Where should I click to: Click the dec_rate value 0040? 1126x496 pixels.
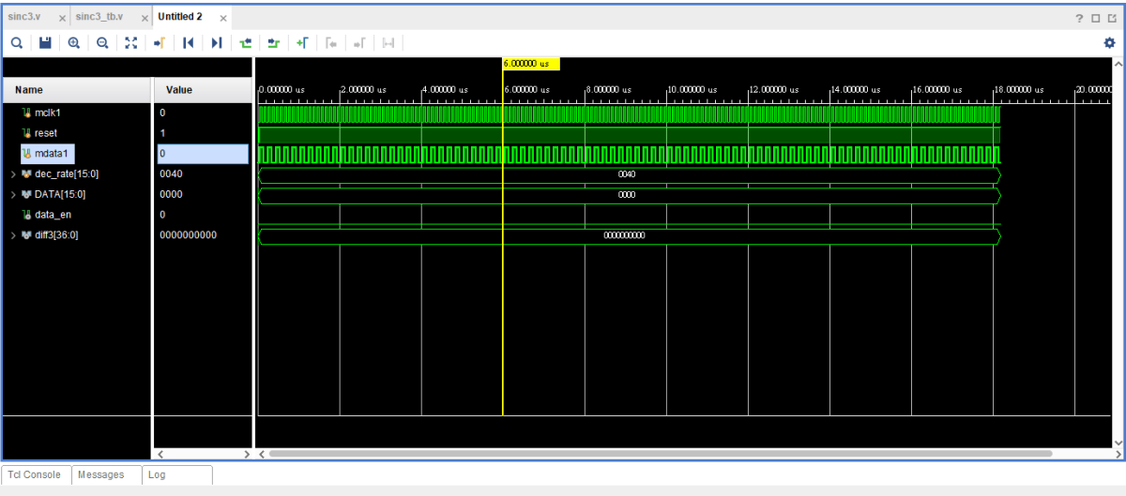pyautogui.click(x=172, y=173)
